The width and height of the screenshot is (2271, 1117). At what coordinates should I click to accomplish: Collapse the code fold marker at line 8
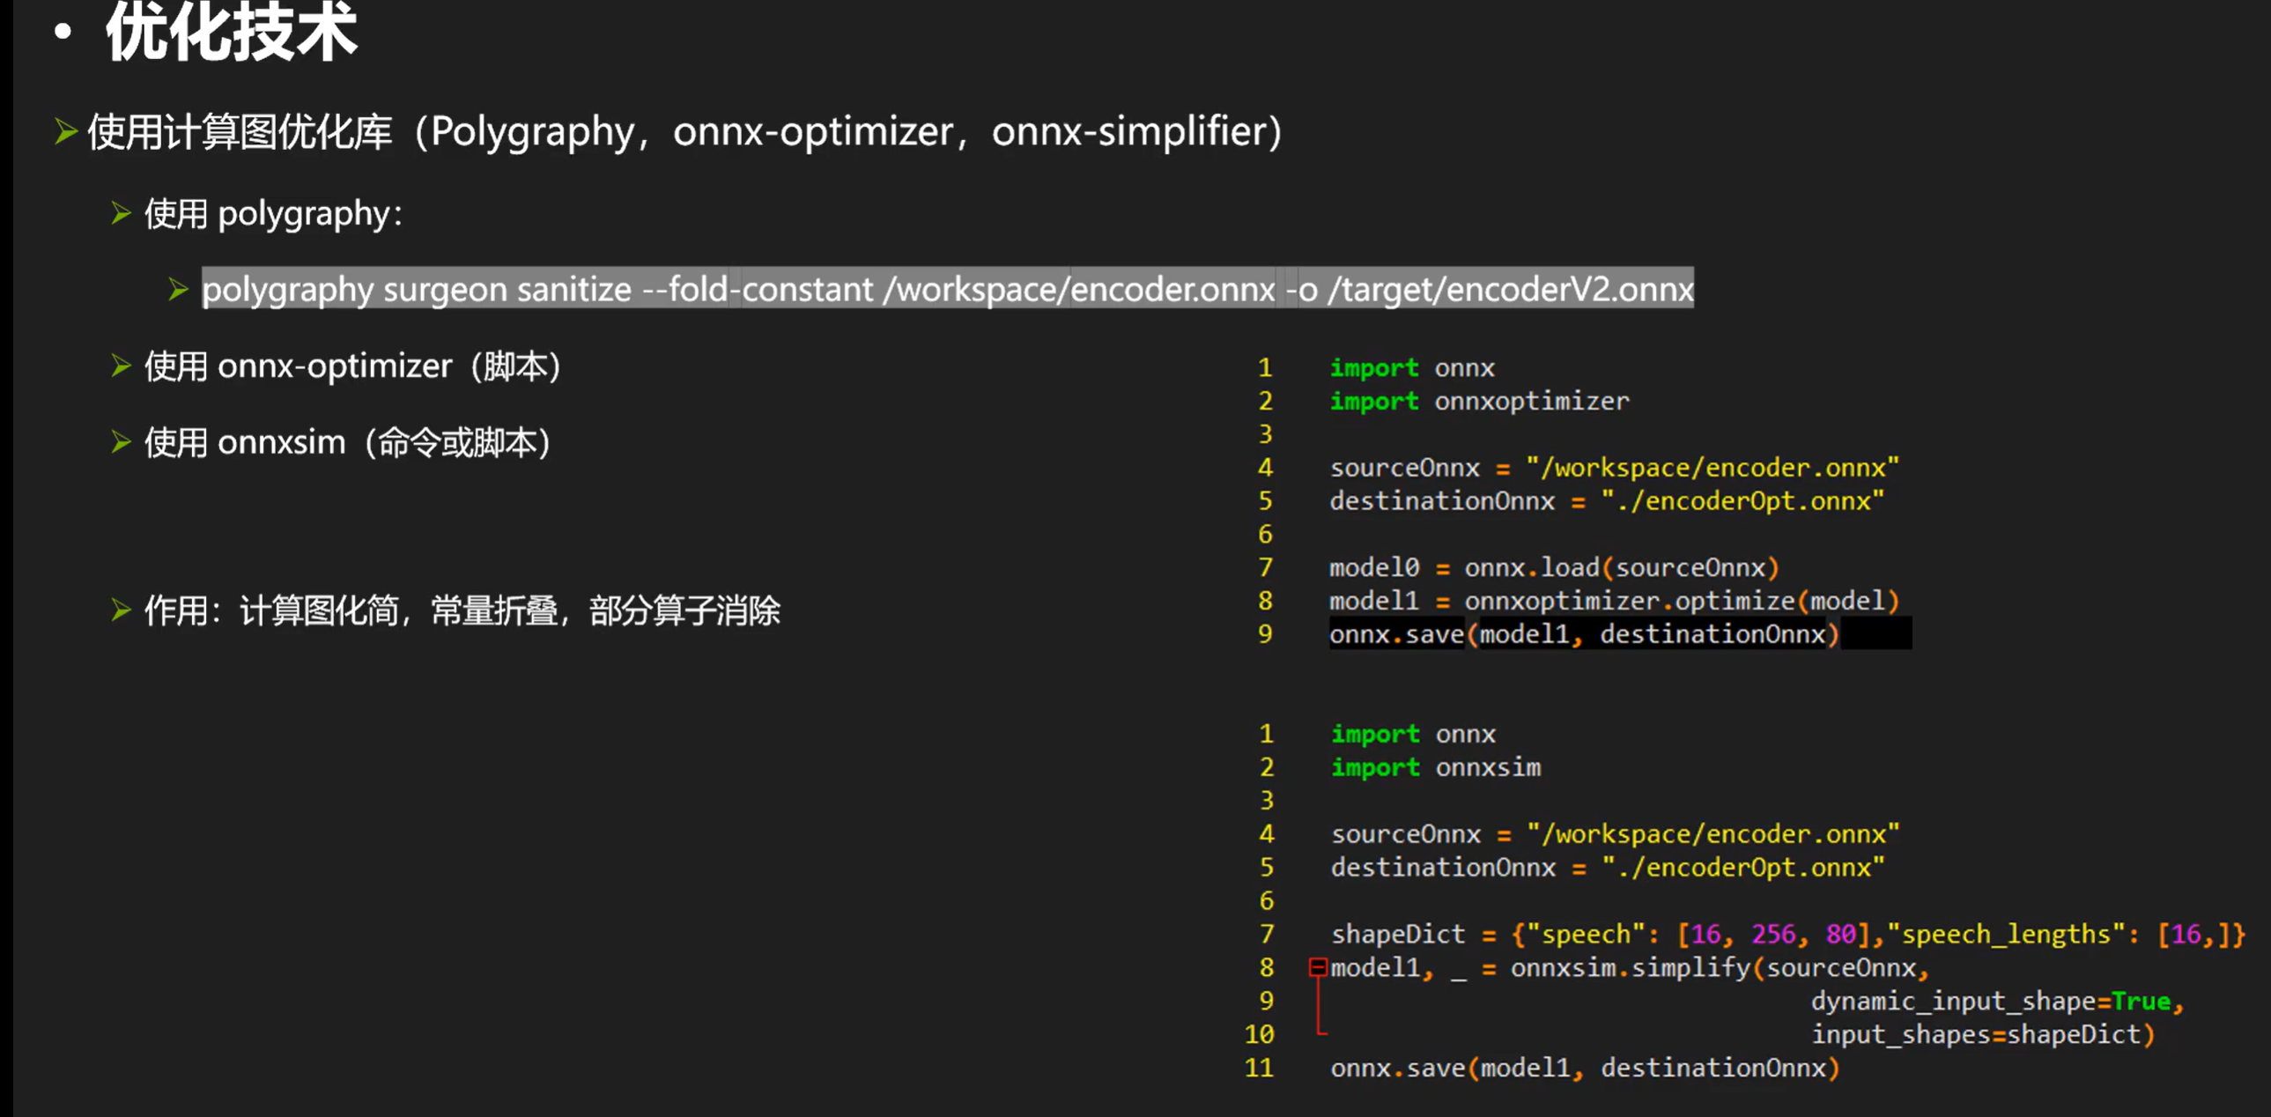1317,967
